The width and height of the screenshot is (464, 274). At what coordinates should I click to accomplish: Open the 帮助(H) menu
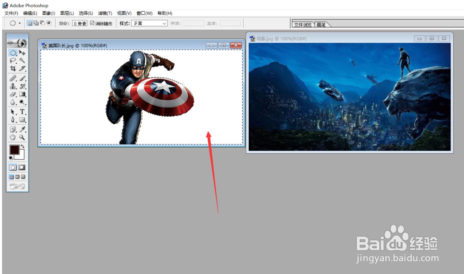click(165, 13)
